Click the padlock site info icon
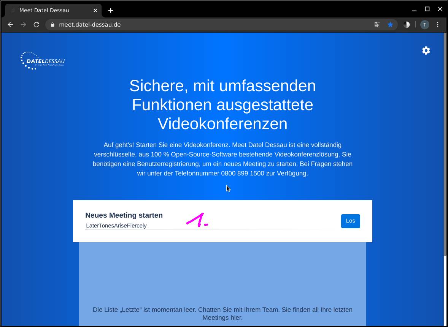 click(52, 25)
